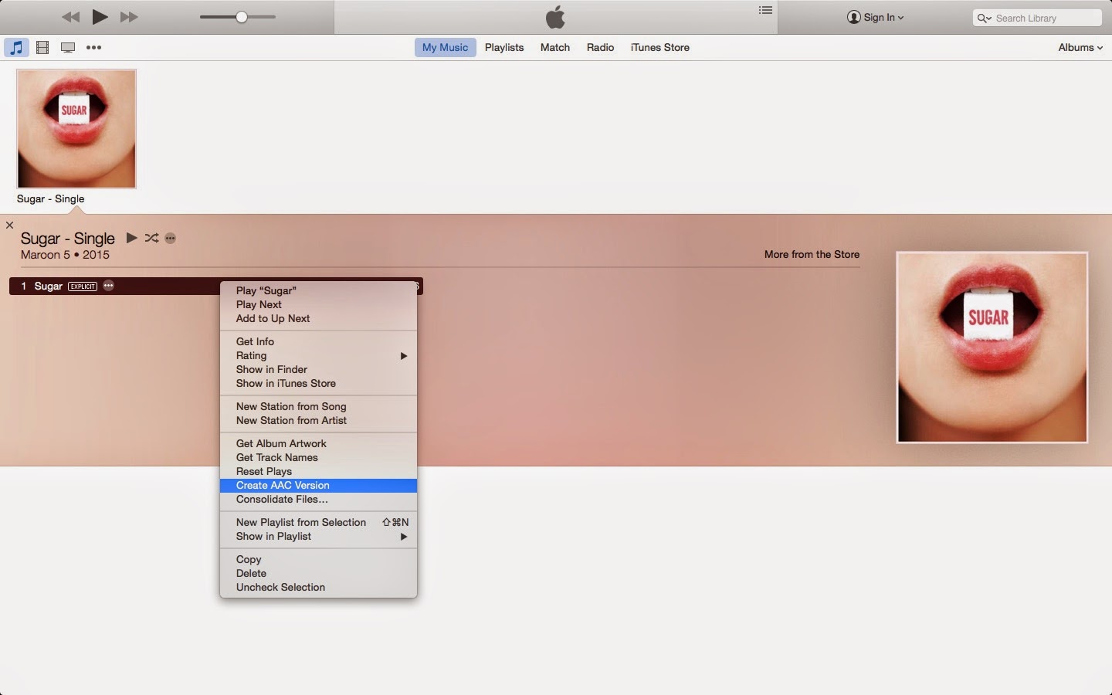Select Delete from context menu
Image resolution: width=1112 pixels, height=695 pixels.
[x=318, y=573]
